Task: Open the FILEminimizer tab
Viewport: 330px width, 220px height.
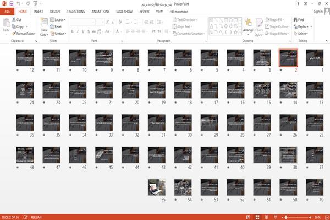Action: pos(179,12)
